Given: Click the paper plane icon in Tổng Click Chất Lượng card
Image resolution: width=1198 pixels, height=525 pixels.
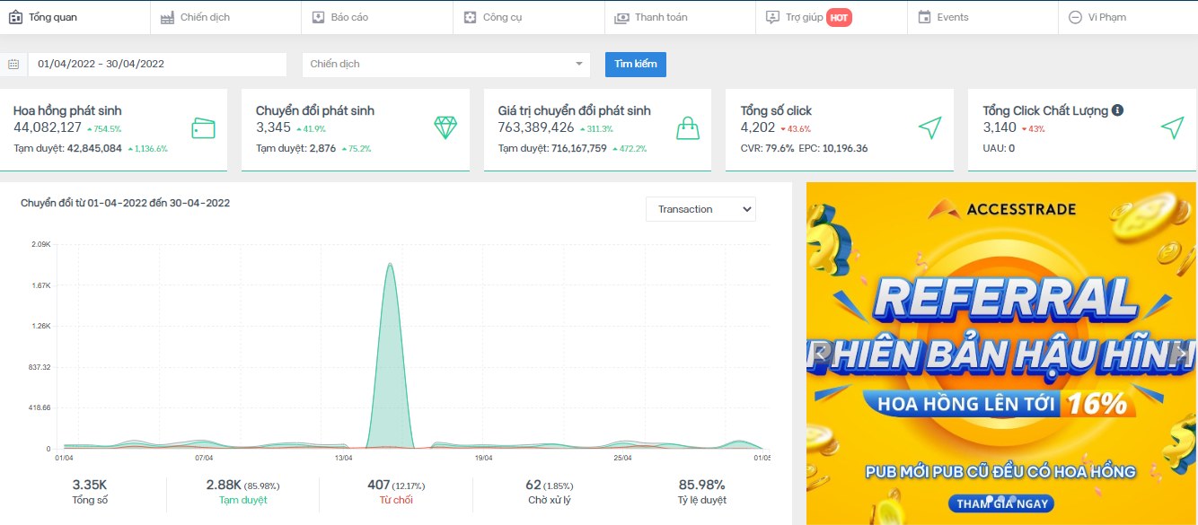Looking at the screenshot, I should point(1172,128).
